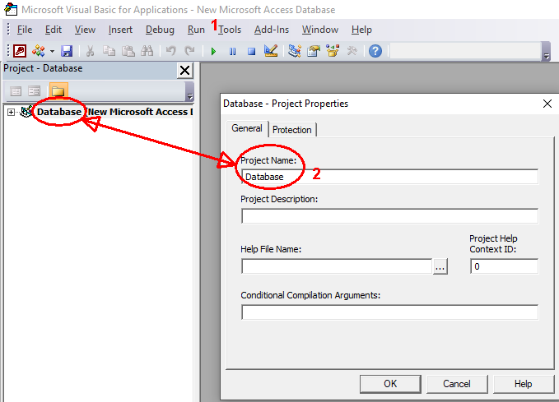Screen dimensions: 559x402
Task: Click the Undo toolbar icon
Action: [x=170, y=51]
